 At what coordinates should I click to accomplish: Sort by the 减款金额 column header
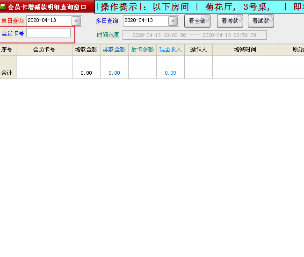(x=115, y=50)
